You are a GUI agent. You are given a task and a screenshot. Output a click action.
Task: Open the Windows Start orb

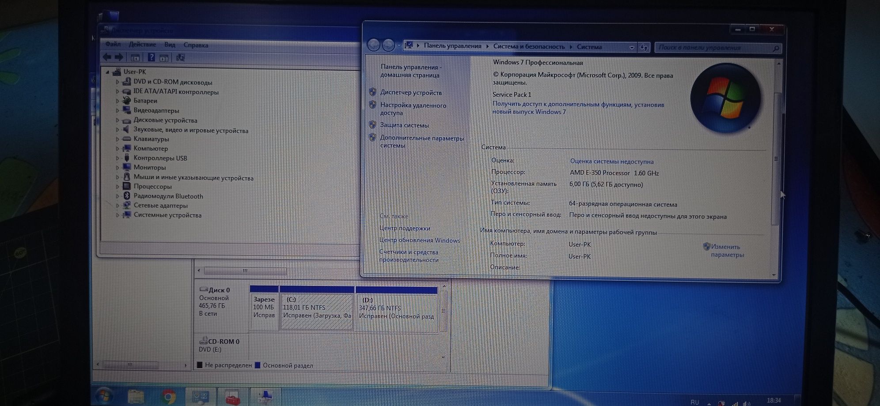(x=104, y=396)
